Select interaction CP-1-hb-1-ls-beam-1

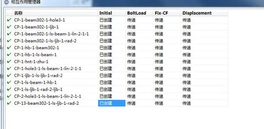coord(35,55)
